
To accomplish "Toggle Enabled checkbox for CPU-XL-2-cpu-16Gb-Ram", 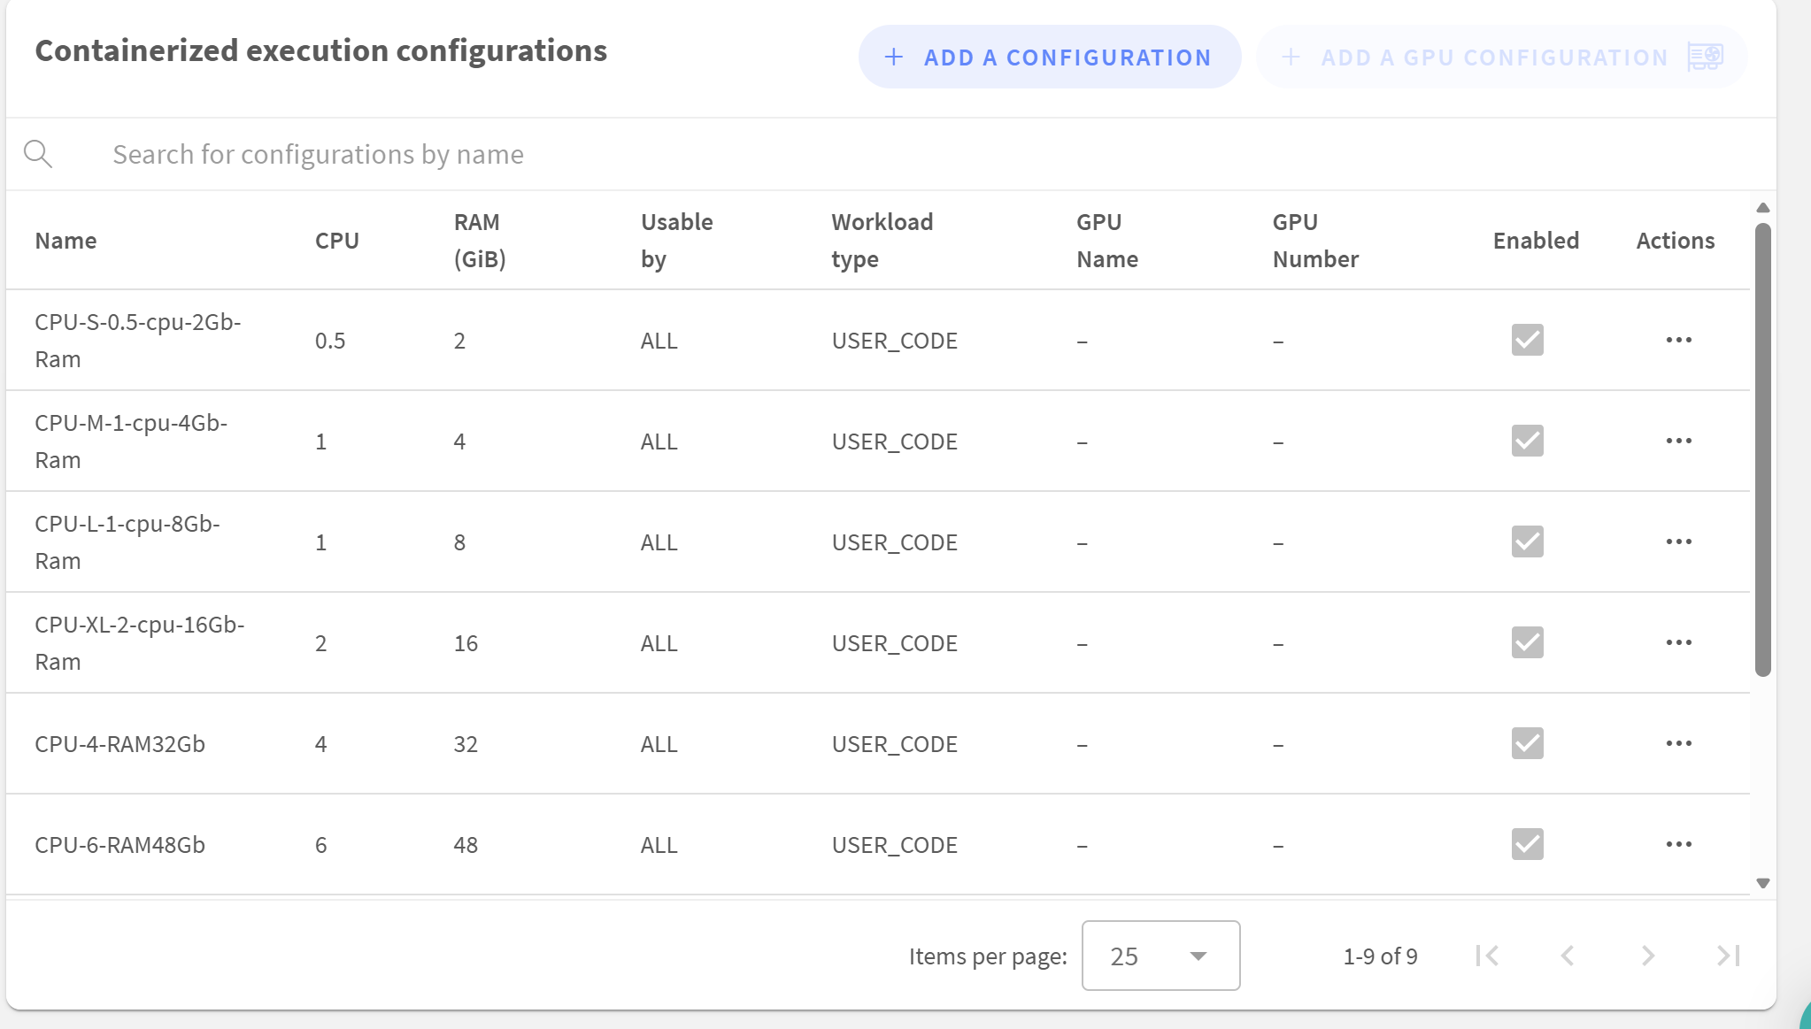I will click(1527, 643).
